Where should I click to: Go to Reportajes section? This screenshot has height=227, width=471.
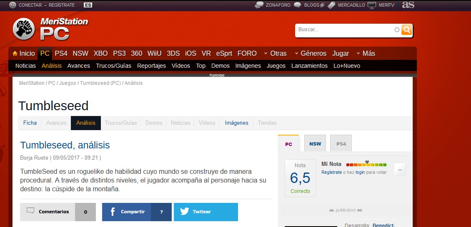pos(151,66)
